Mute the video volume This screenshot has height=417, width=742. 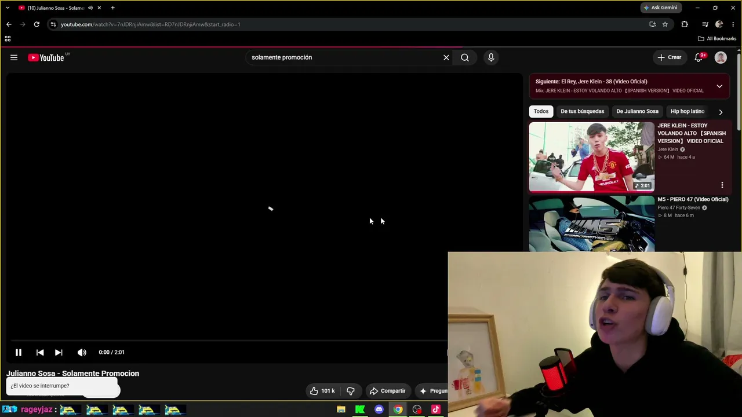coord(82,352)
